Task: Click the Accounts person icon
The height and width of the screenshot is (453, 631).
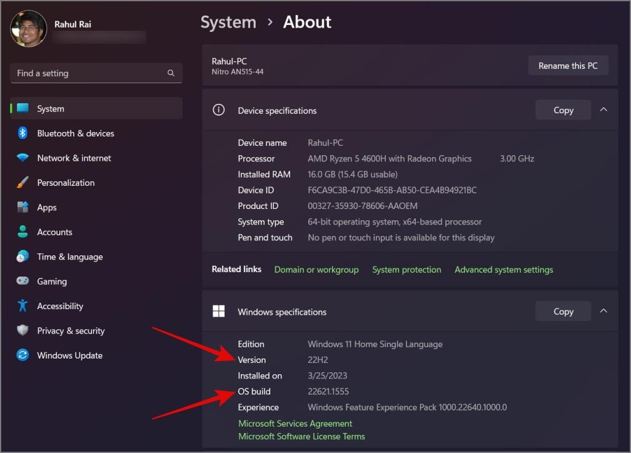Action: pos(23,232)
